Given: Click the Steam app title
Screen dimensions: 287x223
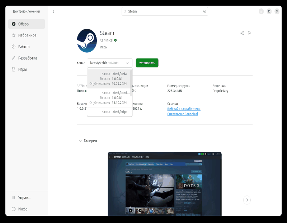Looking at the screenshot, I should (107, 33).
